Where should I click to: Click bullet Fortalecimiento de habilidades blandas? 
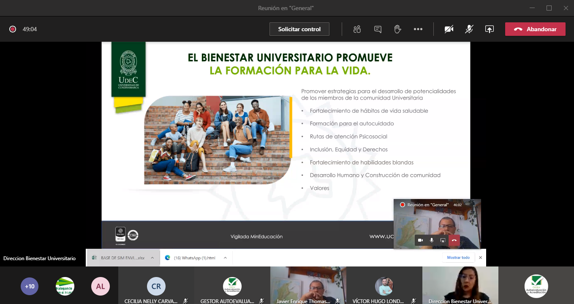(x=362, y=162)
